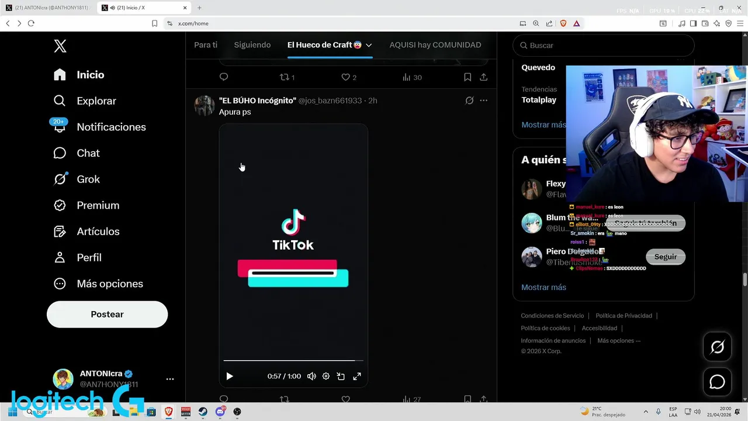The height and width of the screenshot is (421, 748).
Task: Reload the page in the browser
Action: tap(31, 23)
